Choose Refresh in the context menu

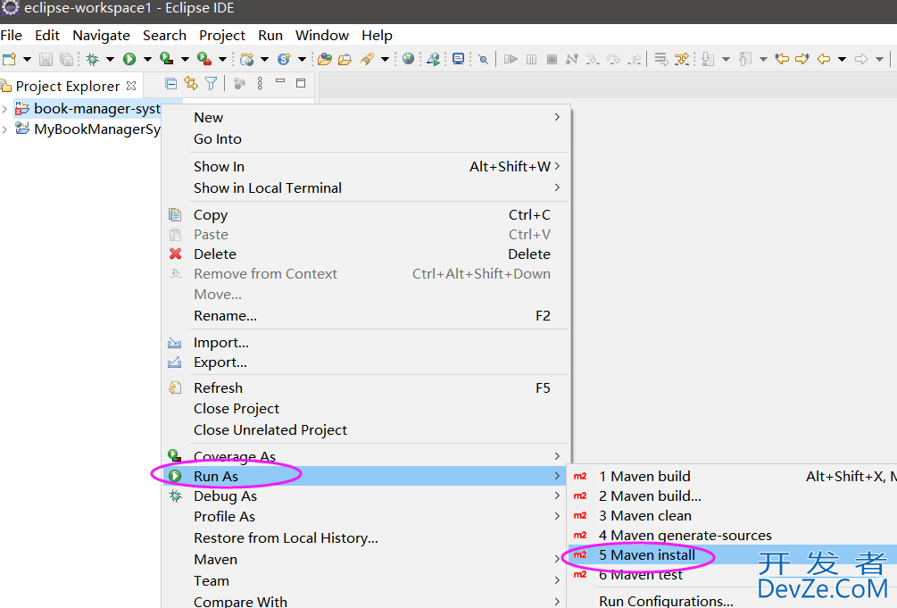[x=366, y=388]
